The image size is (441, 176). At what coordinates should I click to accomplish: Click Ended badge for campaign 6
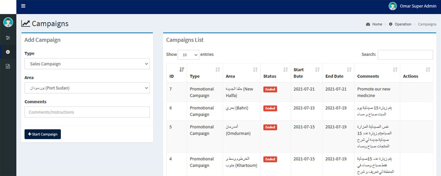pyautogui.click(x=270, y=108)
